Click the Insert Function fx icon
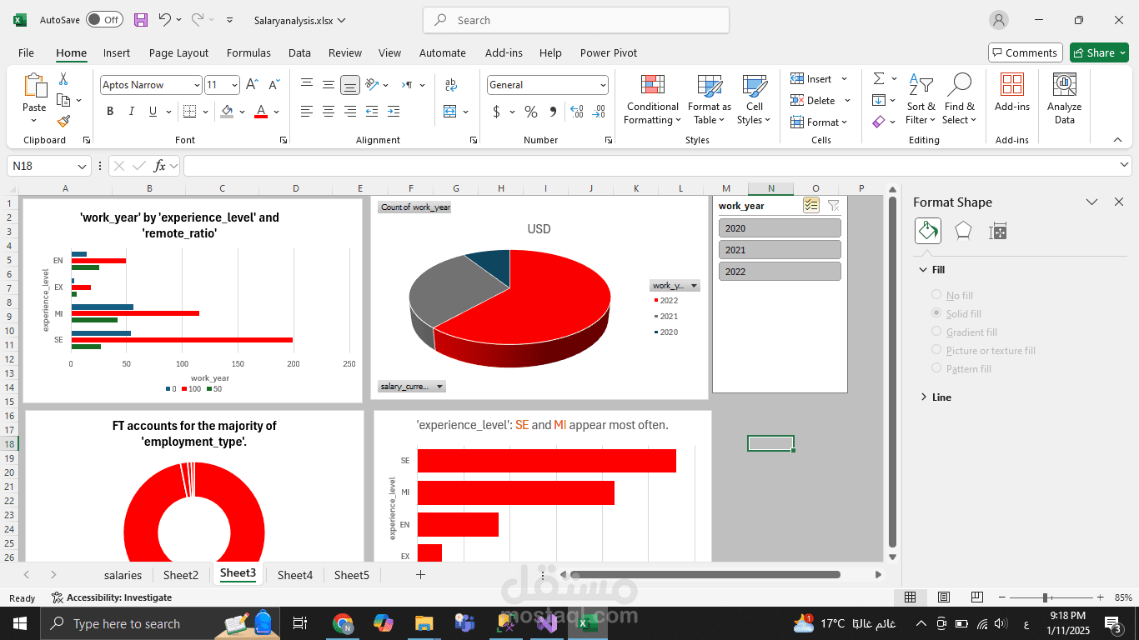Screen dimensions: 1139x640 [x=160, y=166]
